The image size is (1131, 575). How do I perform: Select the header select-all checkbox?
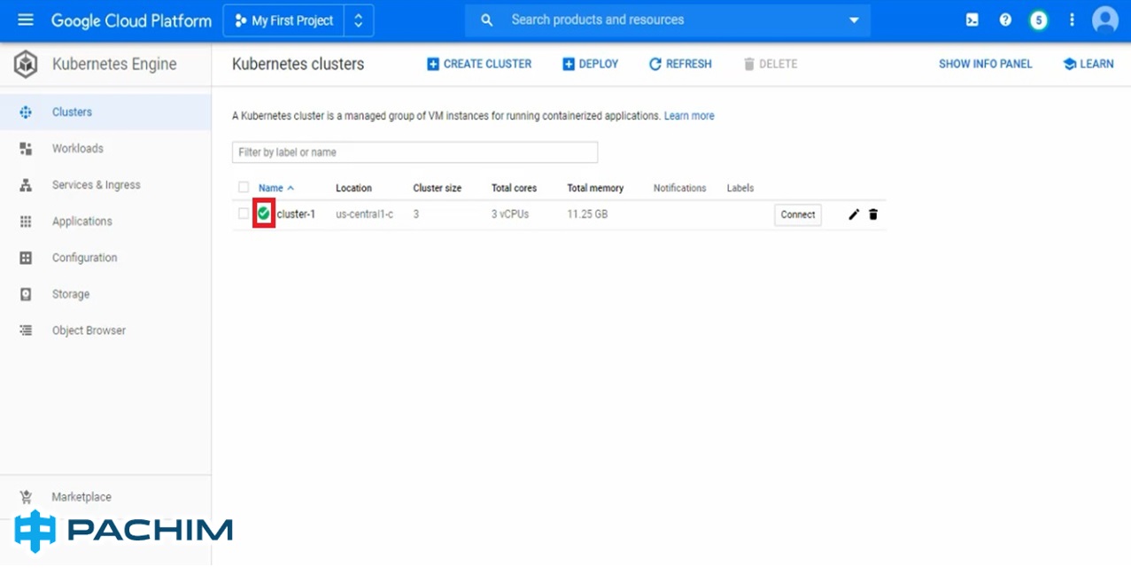(244, 188)
